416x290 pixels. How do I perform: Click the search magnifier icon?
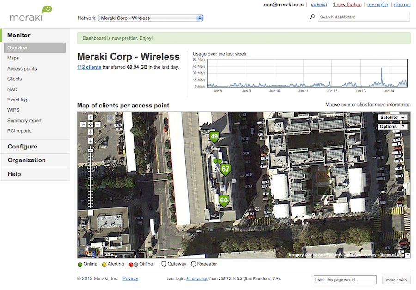point(312,17)
